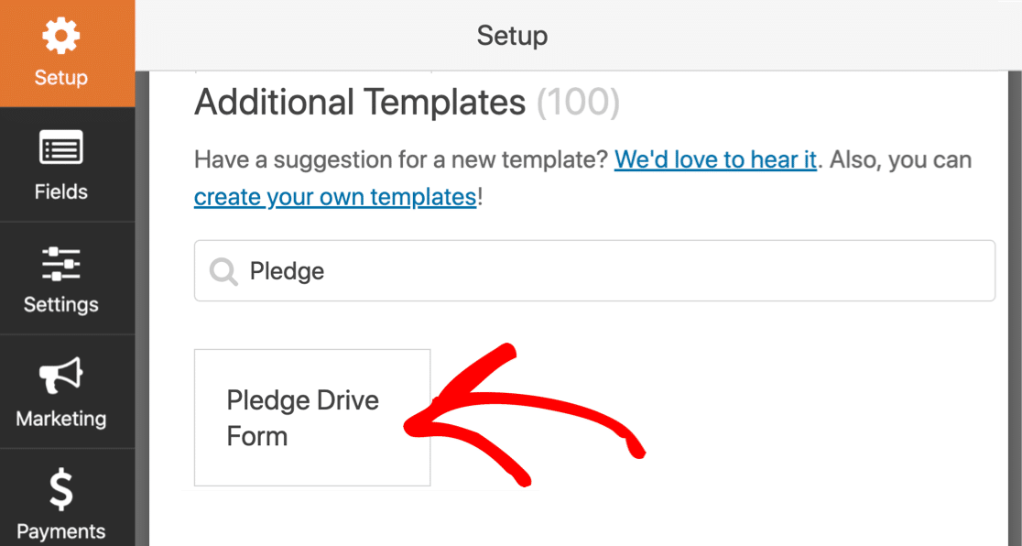Click the Additional Templates heading

tap(360, 103)
